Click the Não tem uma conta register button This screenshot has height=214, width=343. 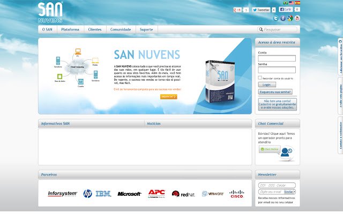(x=278, y=104)
